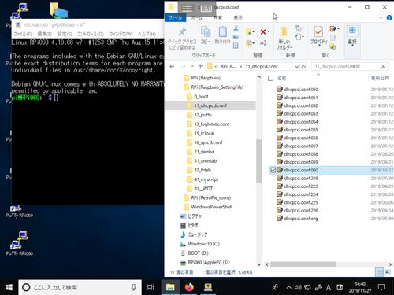Open the File tab in Explorer

tap(175, 17)
